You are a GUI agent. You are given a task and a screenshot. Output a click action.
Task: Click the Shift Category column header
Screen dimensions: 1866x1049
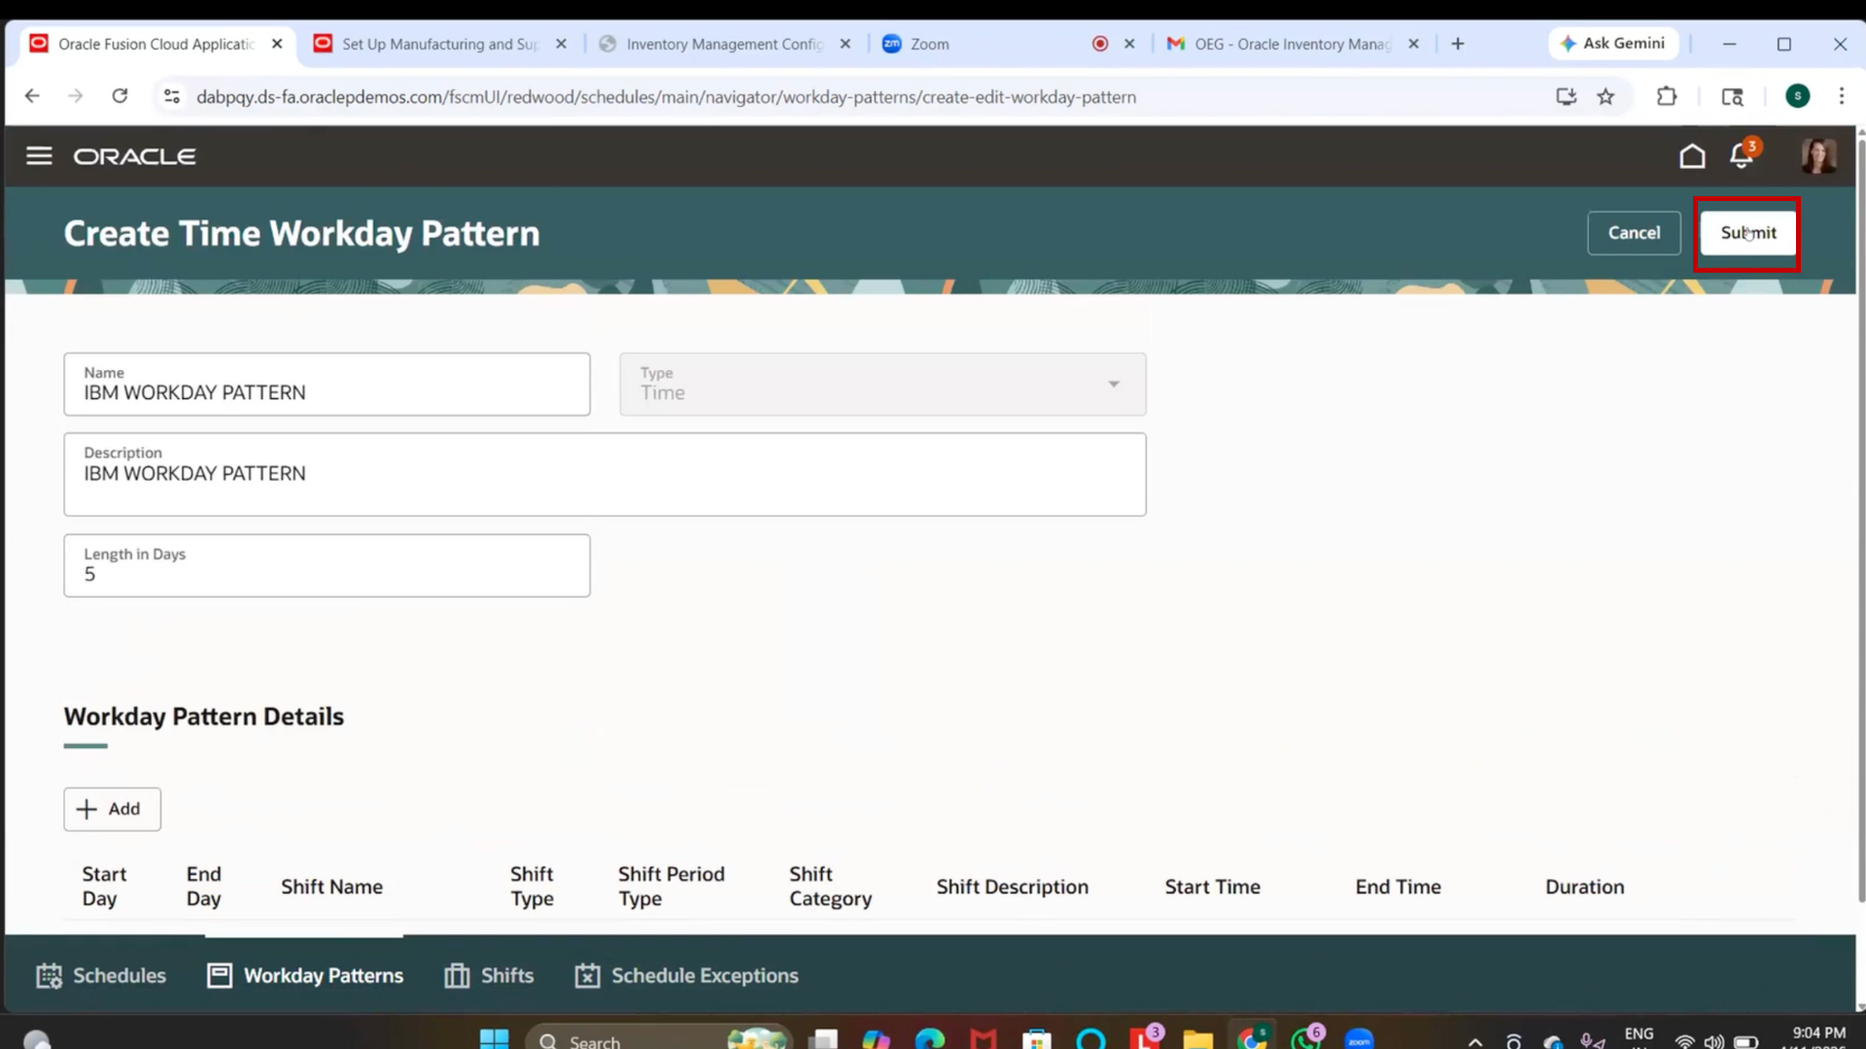[830, 887]
